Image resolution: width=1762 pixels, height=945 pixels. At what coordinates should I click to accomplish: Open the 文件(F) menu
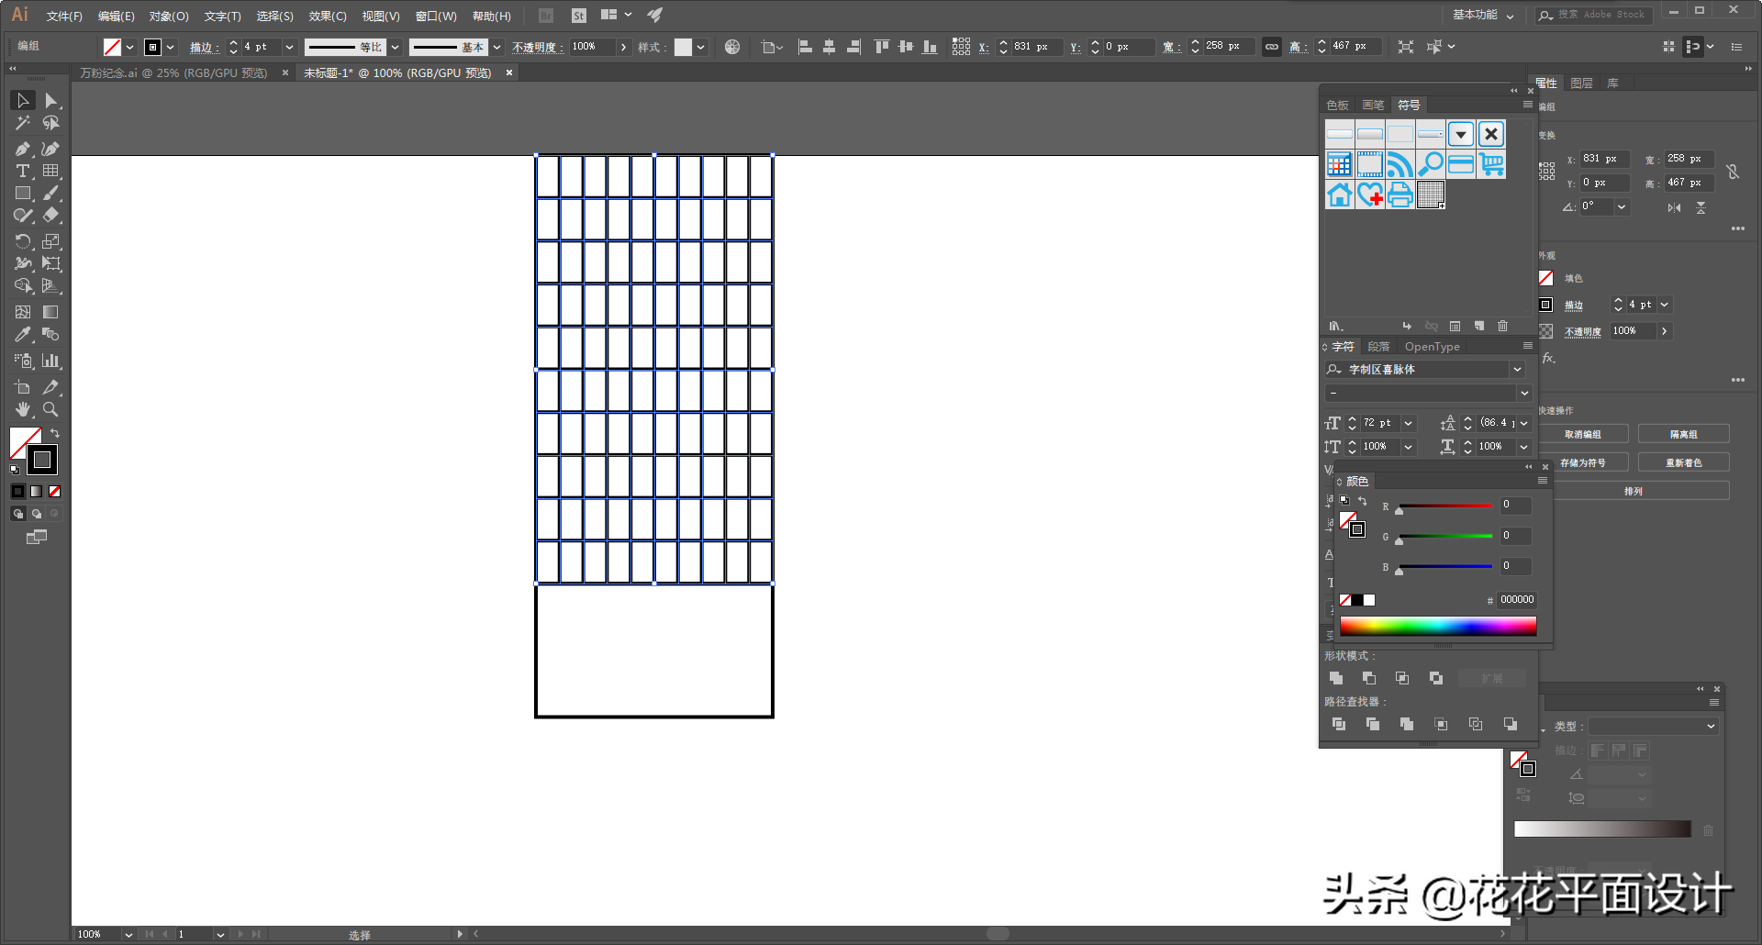coord(64,16)
